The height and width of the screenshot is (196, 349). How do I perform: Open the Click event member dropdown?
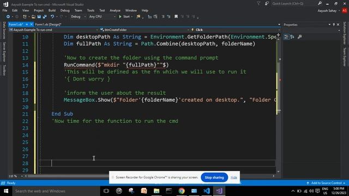click(x=235, y=30)
